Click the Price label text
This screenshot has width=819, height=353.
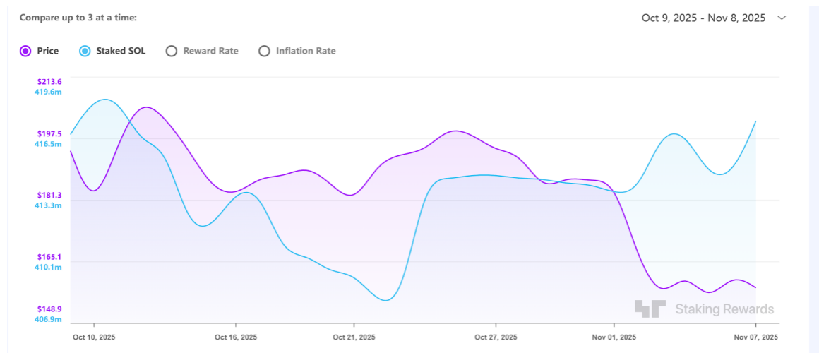point(48,51)
